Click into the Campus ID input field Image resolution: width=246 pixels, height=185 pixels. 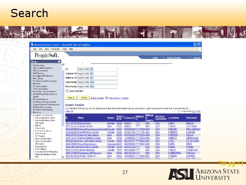[x=105, y=73]
